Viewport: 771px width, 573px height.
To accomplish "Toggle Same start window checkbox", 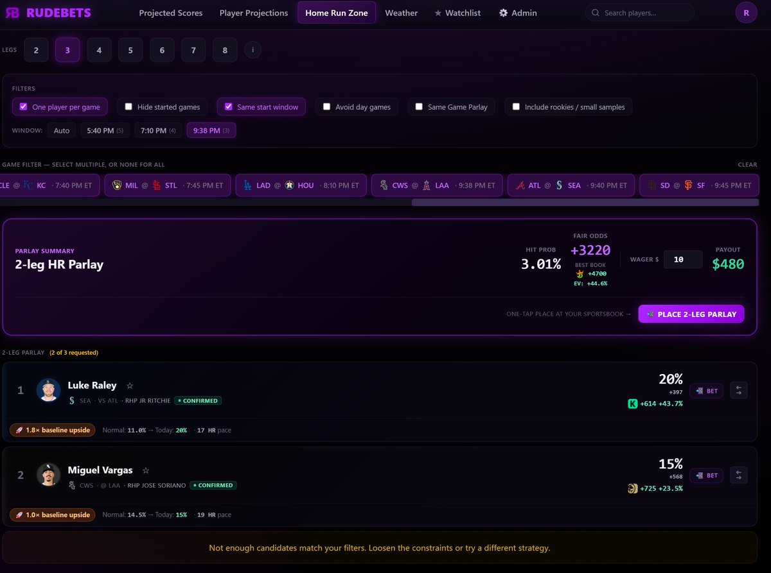I will pyautogui.click(x=228, y=107).
